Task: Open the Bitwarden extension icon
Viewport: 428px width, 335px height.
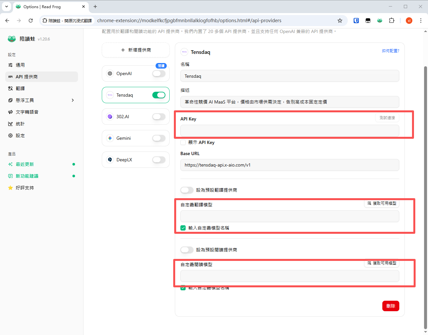Action: (356, 21)
